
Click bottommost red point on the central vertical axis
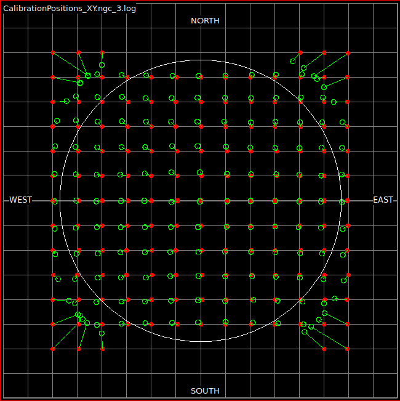[201, 324]
